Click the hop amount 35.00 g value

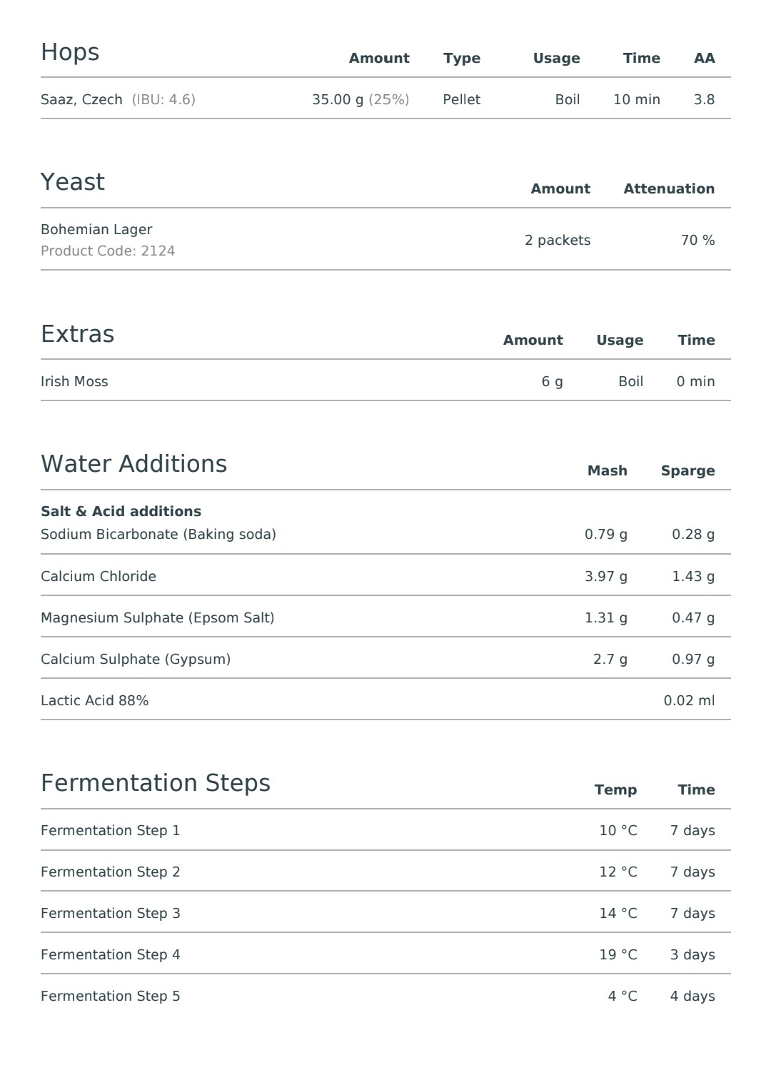pos(338,99)
